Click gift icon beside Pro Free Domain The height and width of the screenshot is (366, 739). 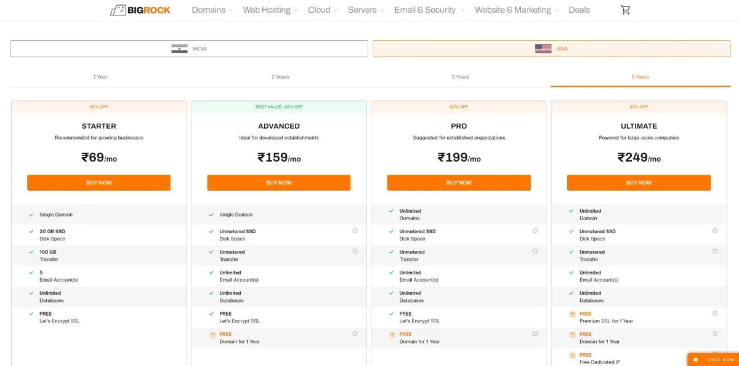pos(392,335)
